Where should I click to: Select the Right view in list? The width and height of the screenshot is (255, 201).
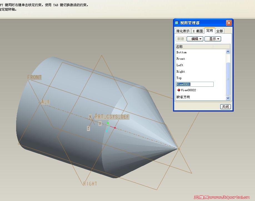click(x=181, y=71)
